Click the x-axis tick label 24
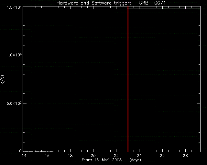 click(139, 156)
